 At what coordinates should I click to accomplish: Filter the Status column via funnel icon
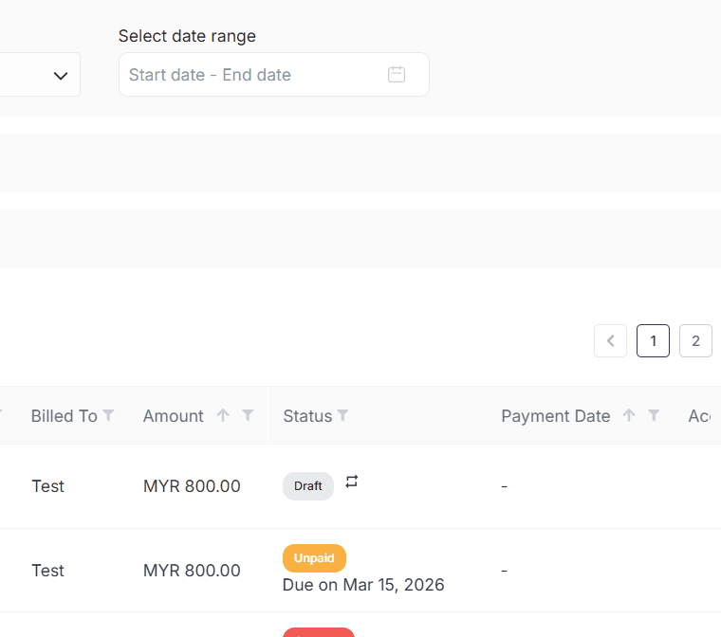point(342,415)
